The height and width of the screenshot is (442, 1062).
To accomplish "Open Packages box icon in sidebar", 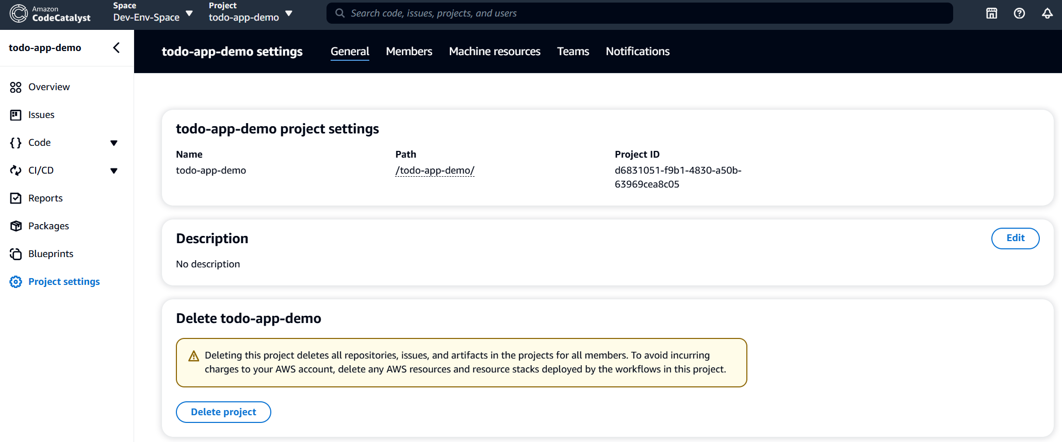I will click(15, 226).
